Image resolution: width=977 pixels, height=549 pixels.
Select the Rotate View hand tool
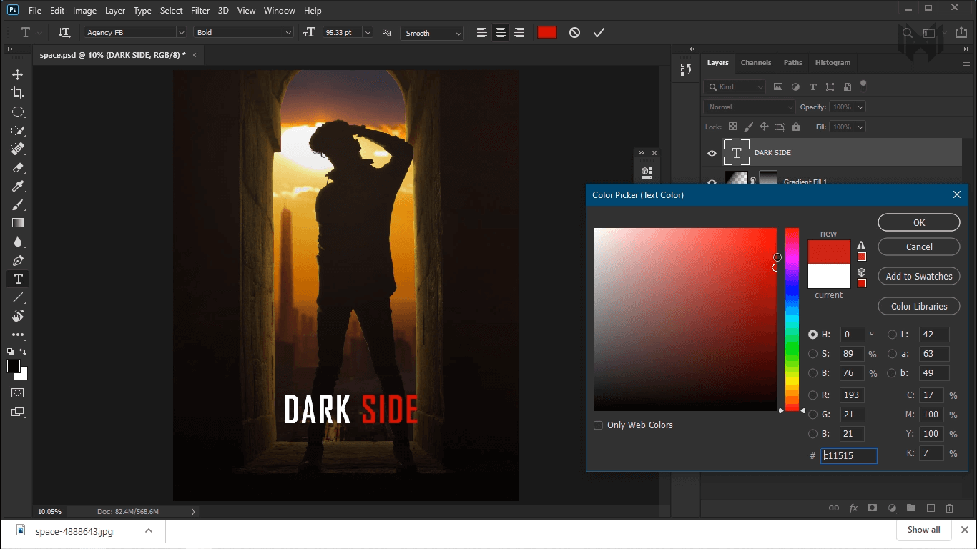[x=18, y=316]
